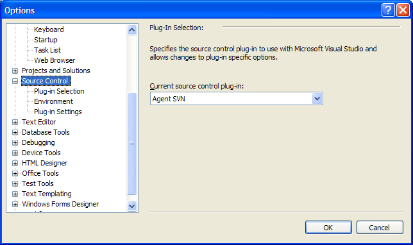The height and width of the screenshot is (245, 413).
Task: Select the Office Tools category
Action: click(40, 173)
